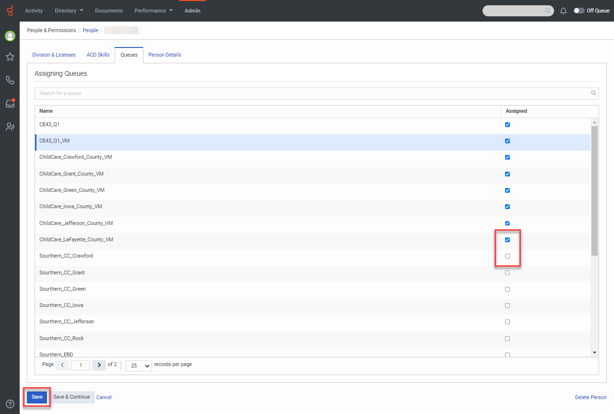Click the Delete Person link
The image size is (614, 414).
point(590,397)
